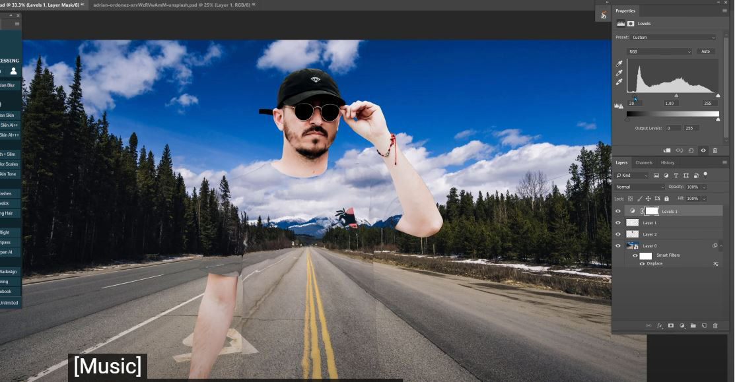Open the Properties panel flyout menu
The image size is (735, 382).
click(x=724, y=11)
